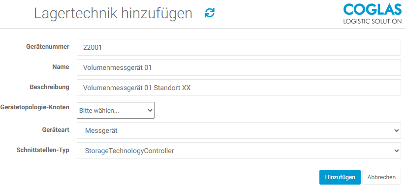Image resolution: width=406 pixels, height=189 pixels.
Task: Click the Hinzufügen button
Action: (340, 177)
